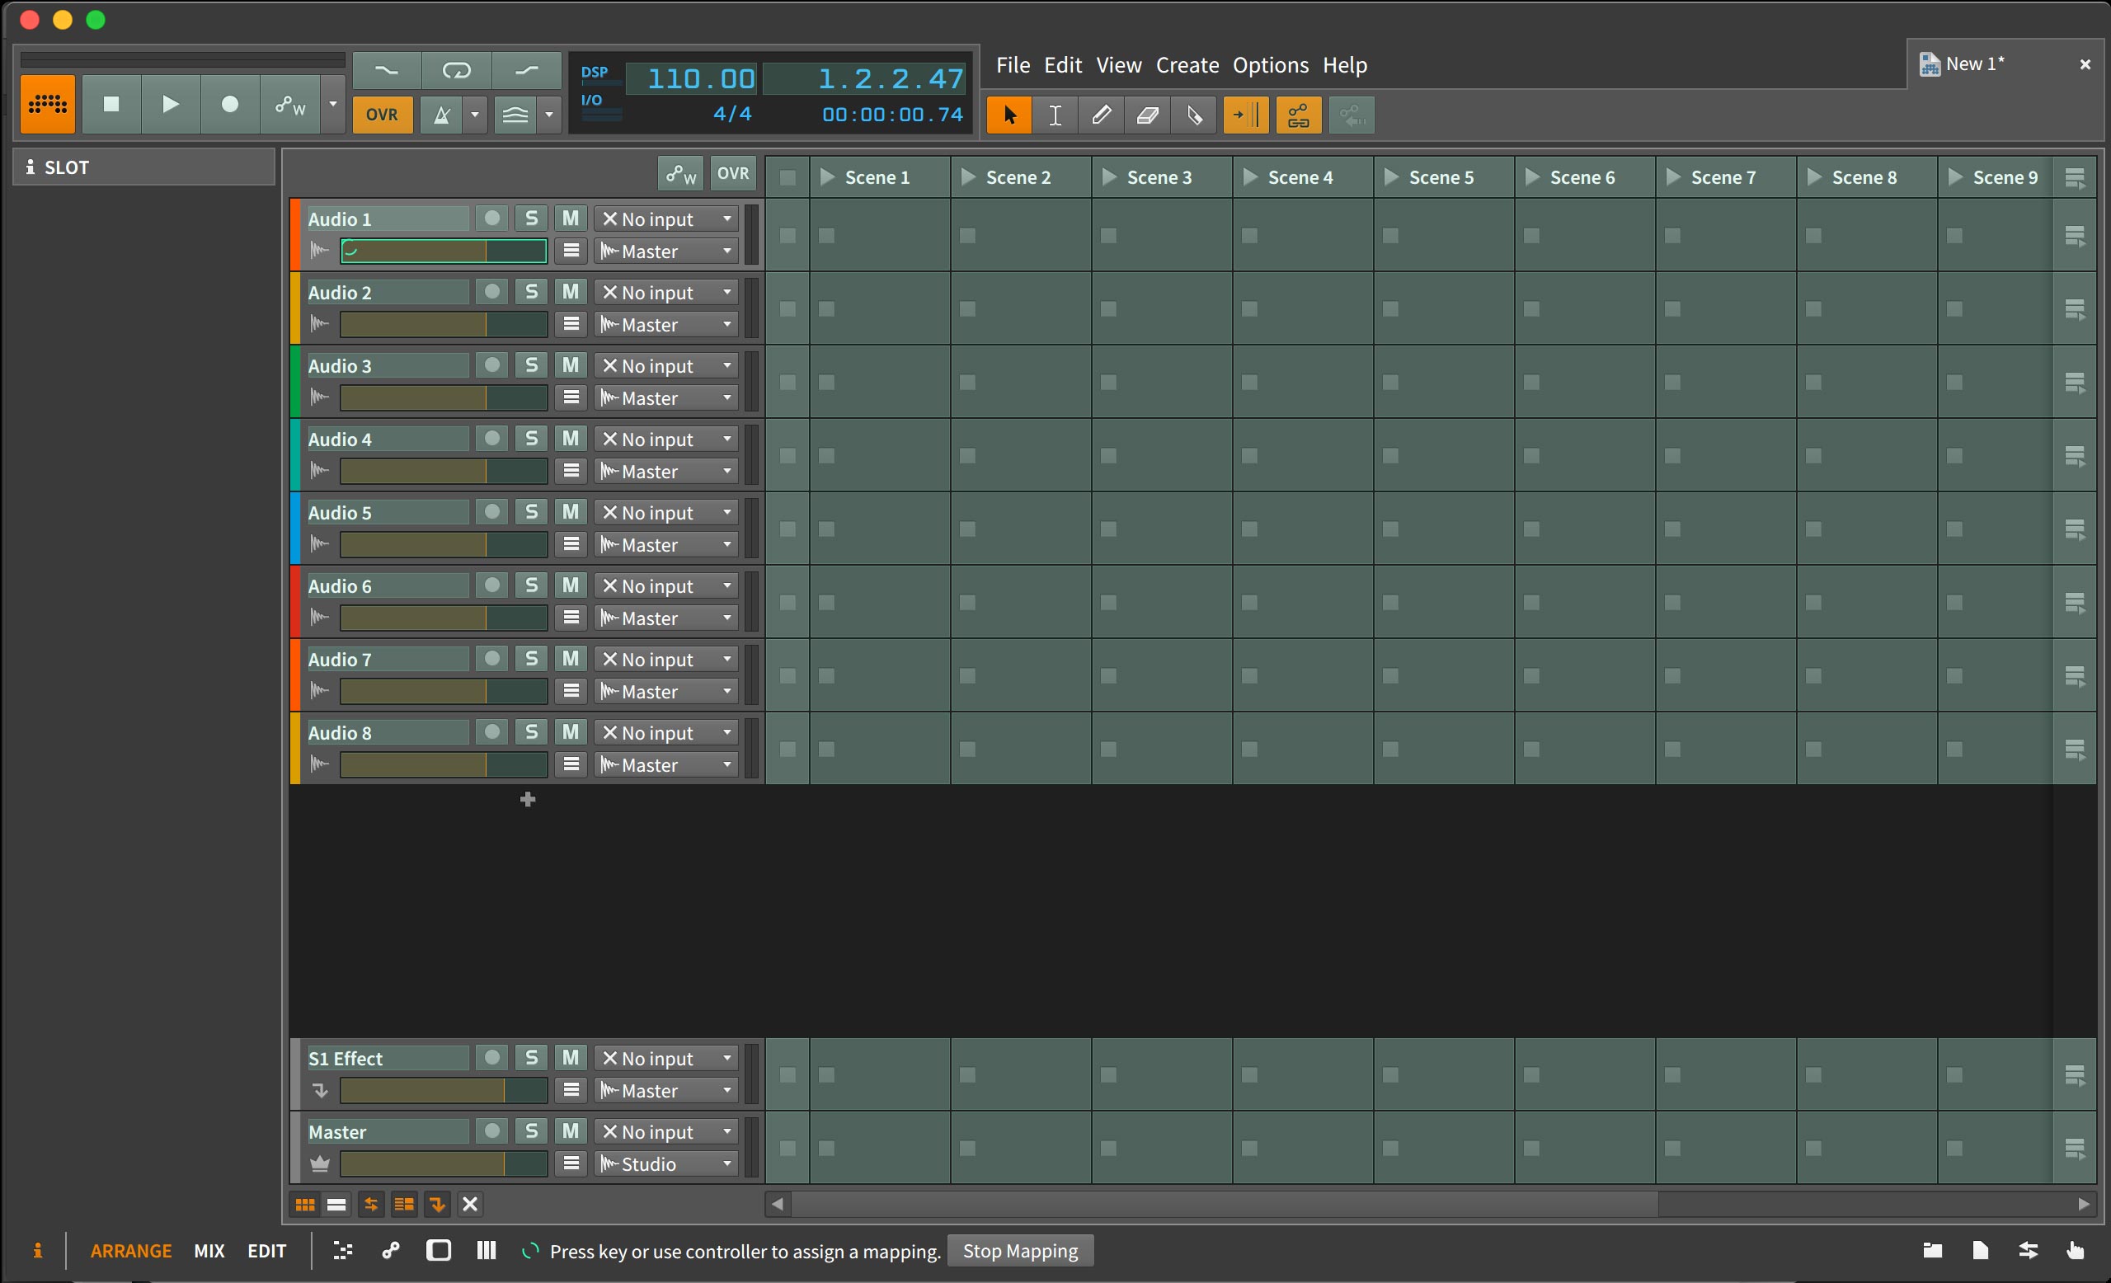2111x1283 pixels.
Task: Solo the Audio 2 track
Action: (531, 291)
